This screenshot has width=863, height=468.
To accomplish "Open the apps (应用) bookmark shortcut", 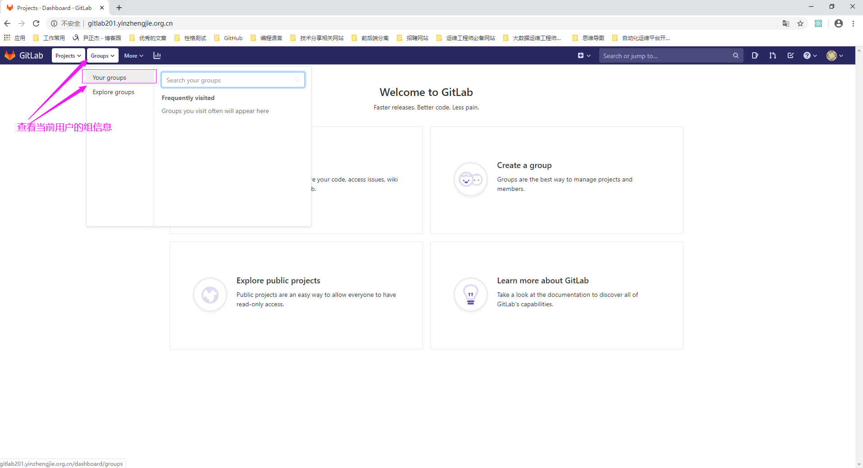I will [14, 38].
